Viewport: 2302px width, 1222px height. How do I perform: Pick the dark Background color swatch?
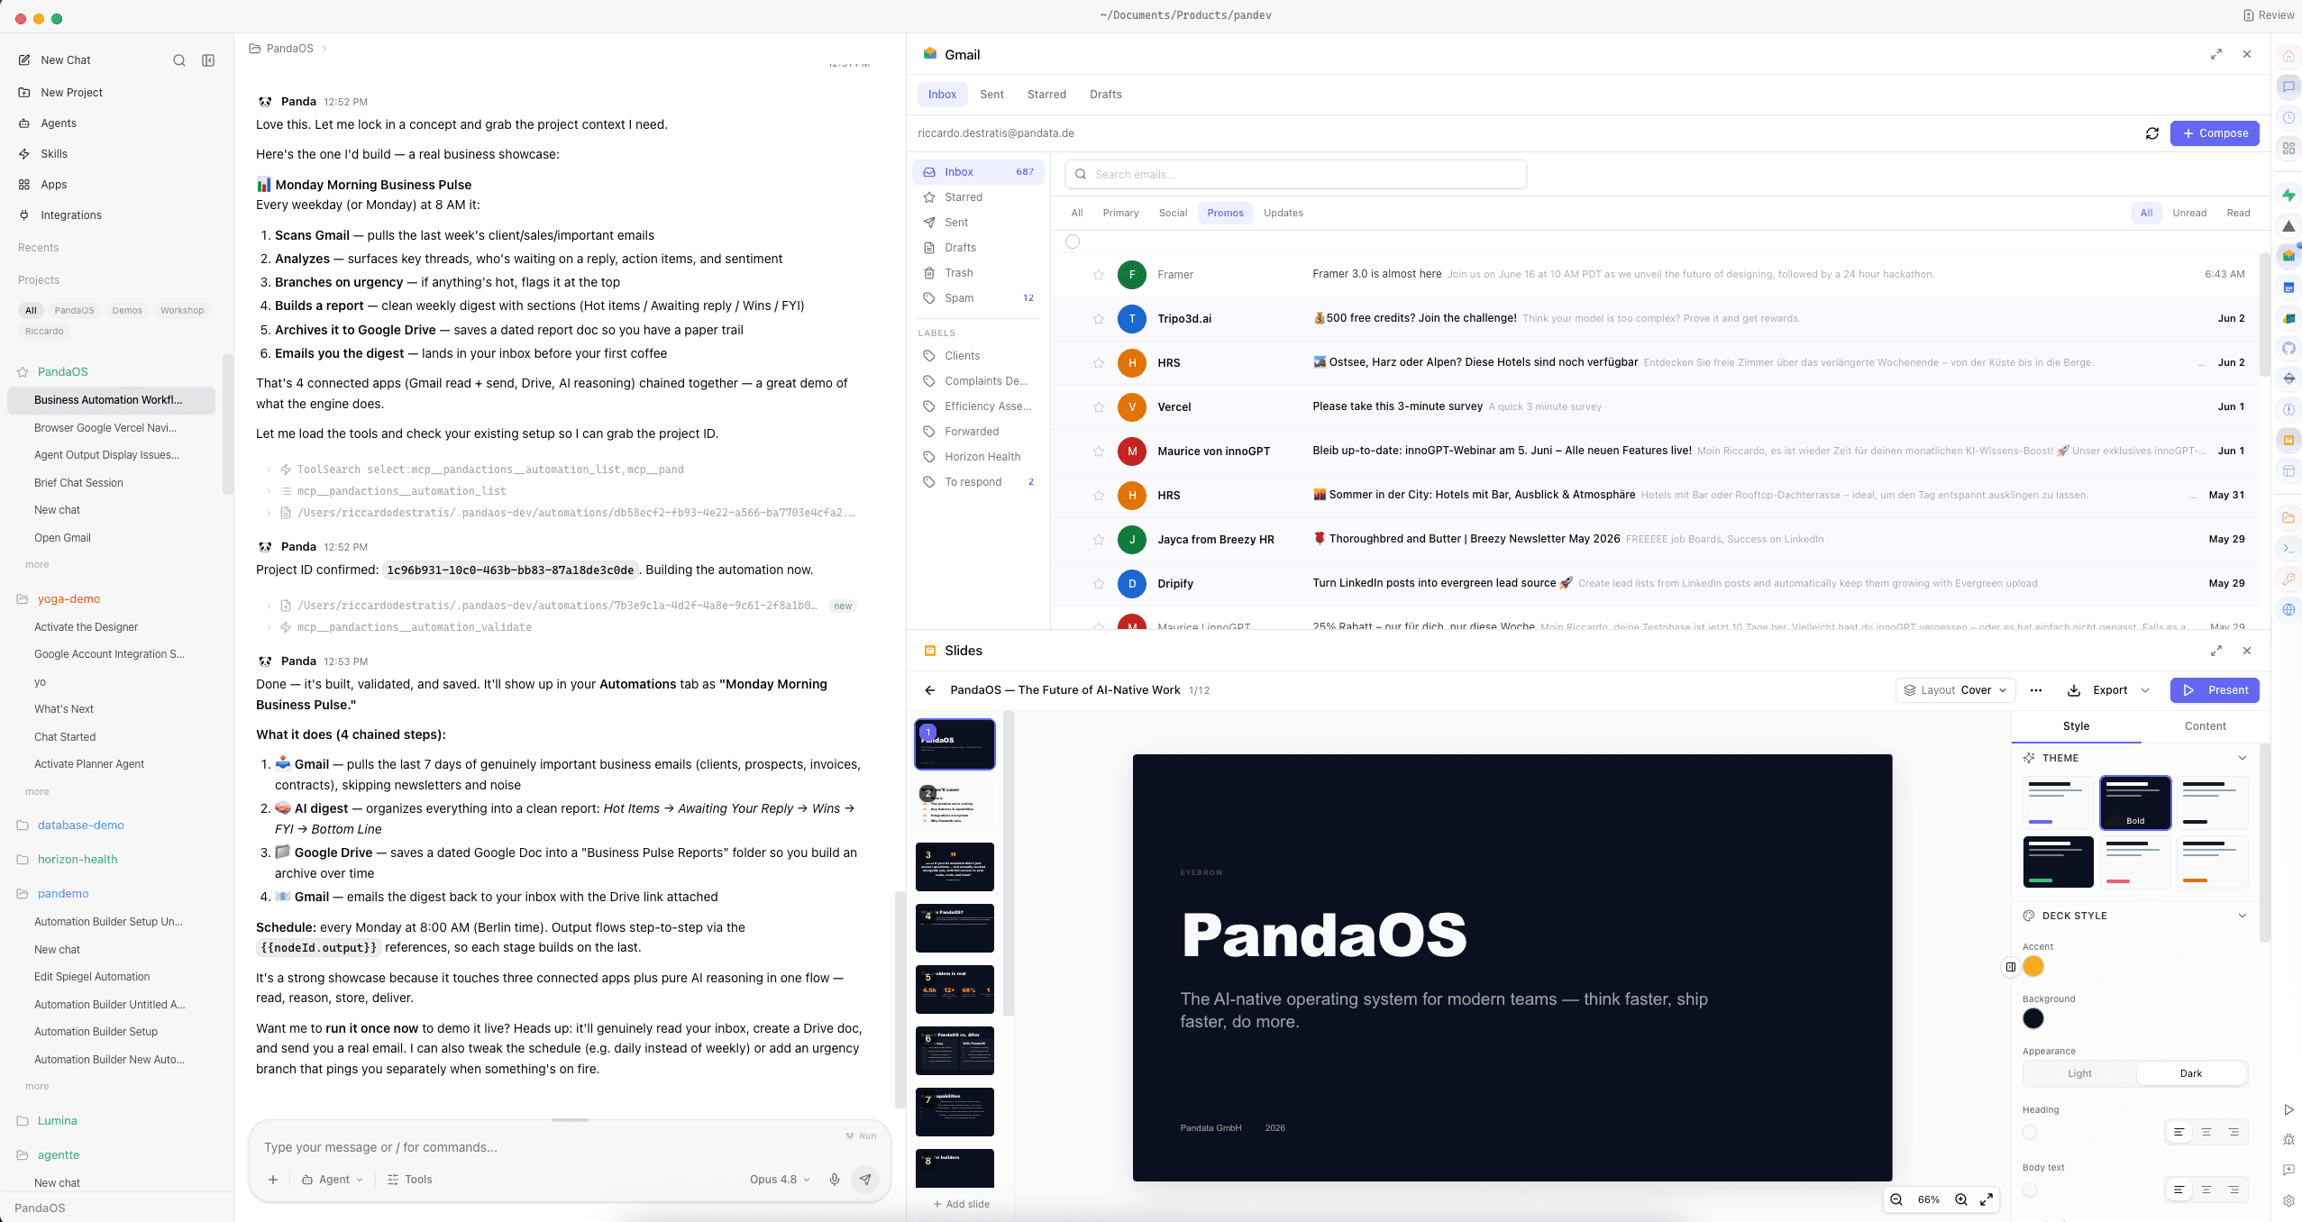click(2033, 1019)
